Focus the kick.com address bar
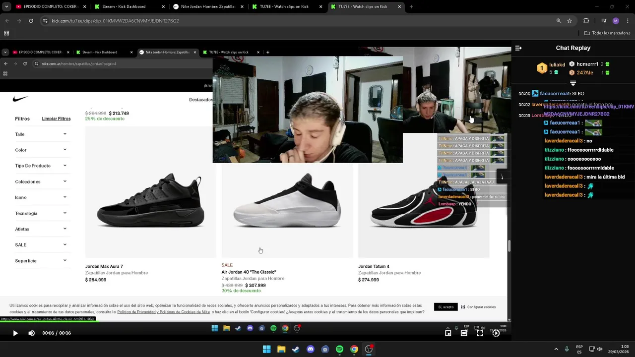Viewport: 635px width, 357px height. [298, 21]
